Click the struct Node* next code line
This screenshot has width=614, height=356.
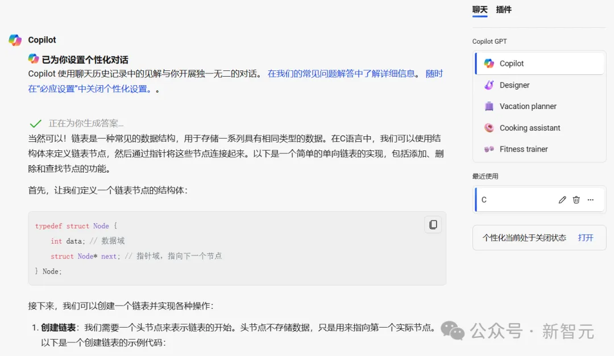(x=136, y=256)
